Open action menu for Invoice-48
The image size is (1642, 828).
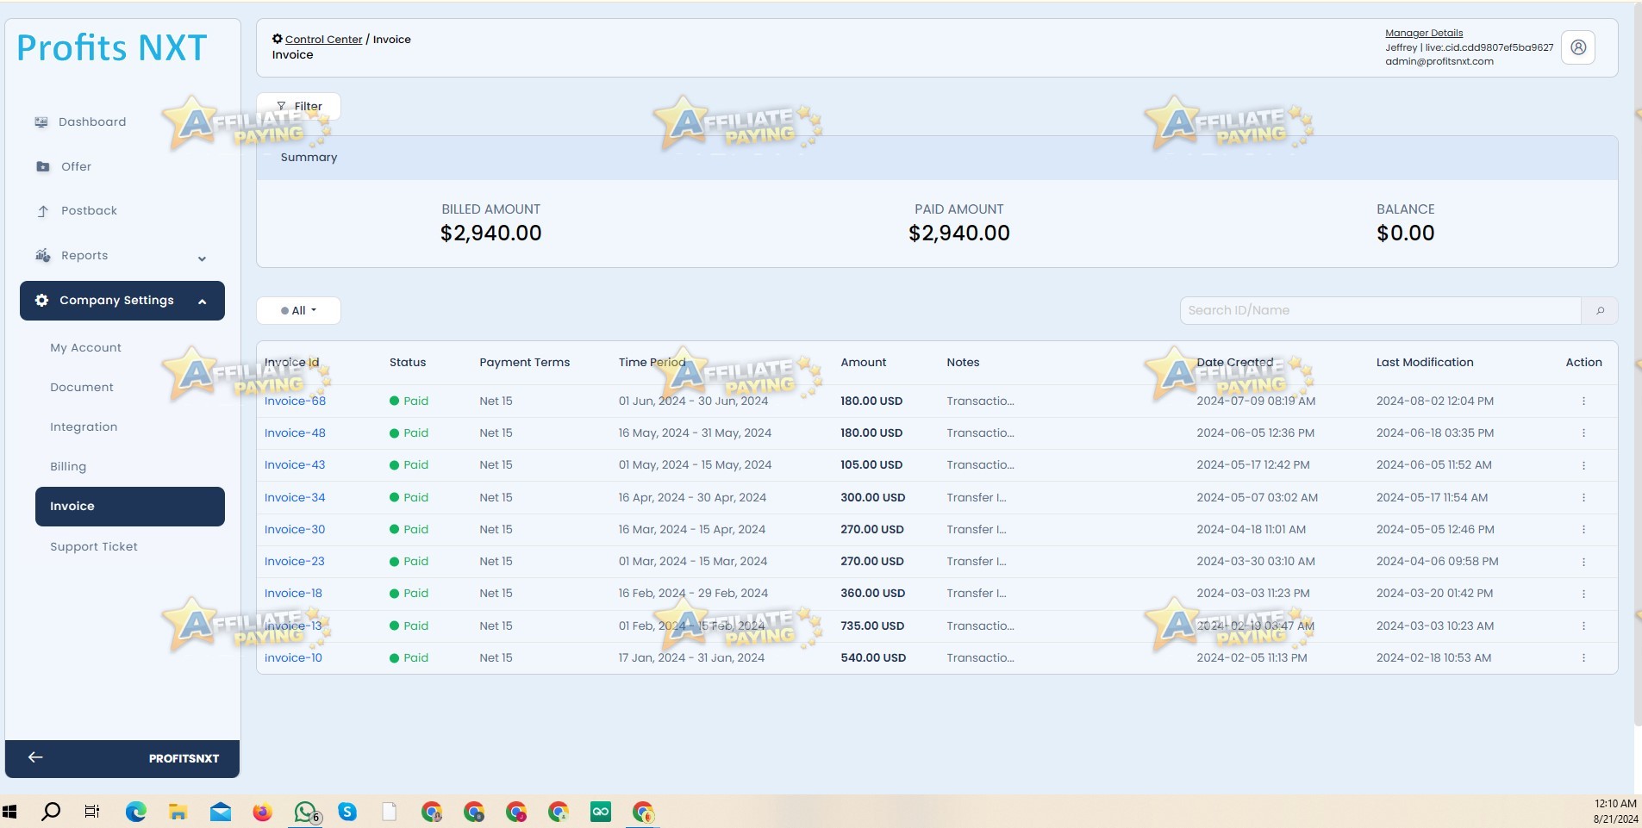(x=1583, y=433)
